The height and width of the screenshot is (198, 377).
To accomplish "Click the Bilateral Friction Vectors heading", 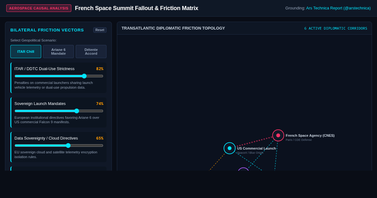I will (x=47, y=30).
